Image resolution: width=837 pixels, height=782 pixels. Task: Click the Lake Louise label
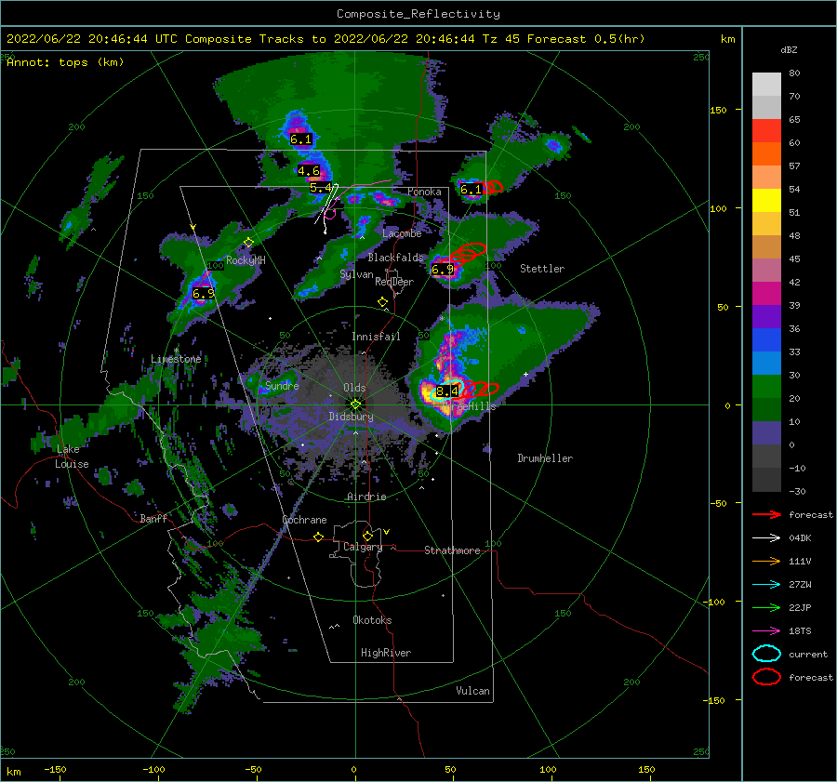72,457
